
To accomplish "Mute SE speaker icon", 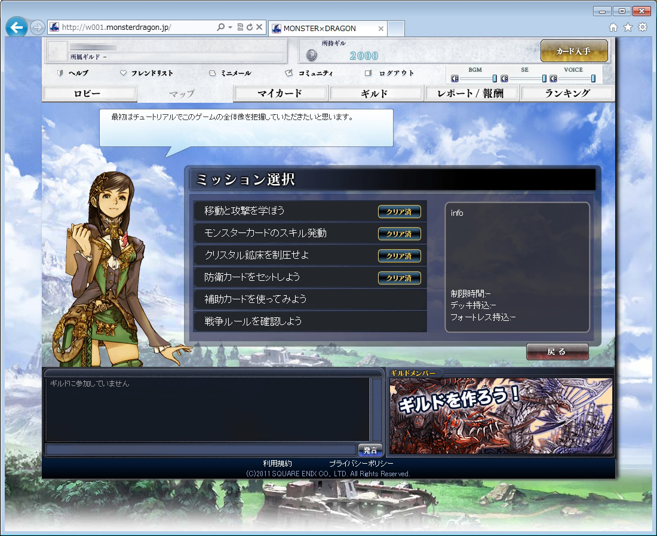I will point(505,78).
